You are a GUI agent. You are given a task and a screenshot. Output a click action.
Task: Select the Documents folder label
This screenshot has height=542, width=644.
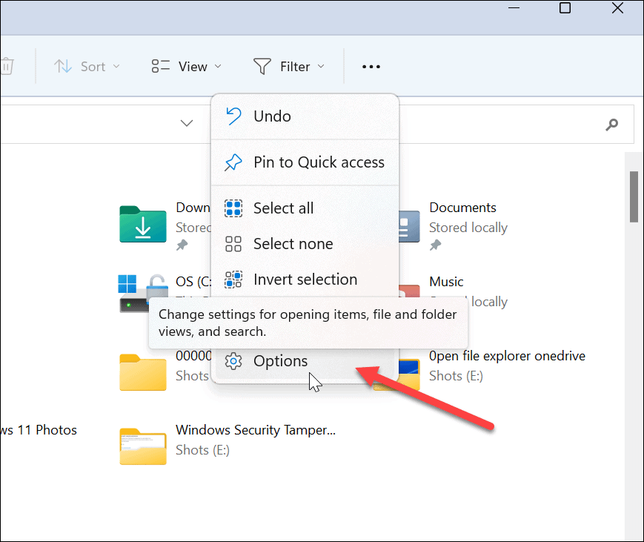462,208
